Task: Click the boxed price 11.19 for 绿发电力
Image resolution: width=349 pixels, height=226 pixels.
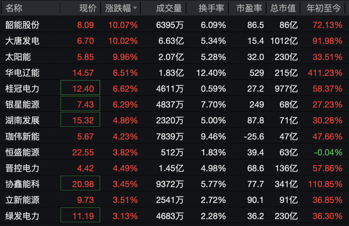Action: pyautogui.click(x=80, y=215)
